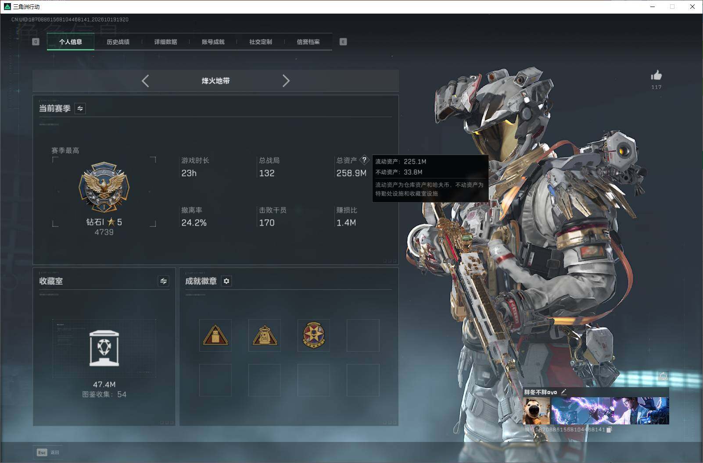Click the 烽火地带 mode title
Screen dimensions: 703x463
[x=215, y=81]
